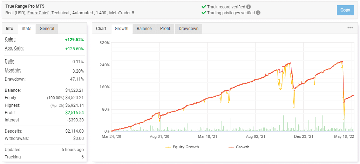The height and width of the screenshot is (164, 360).
Task: Click the Track record verified green checkmark
Action: (x=204, y=7)
